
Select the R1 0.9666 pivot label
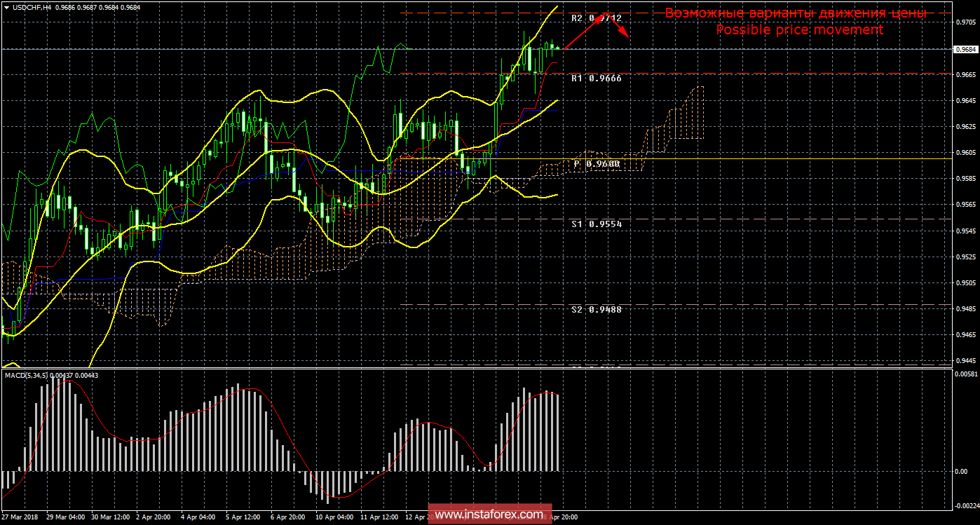(x=596, y=79)
